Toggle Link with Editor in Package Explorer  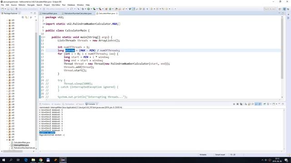click(x=26, y=17)
